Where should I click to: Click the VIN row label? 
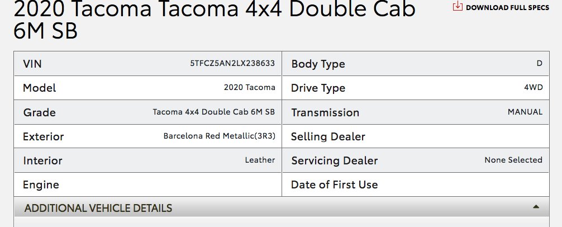pos(32,64)
